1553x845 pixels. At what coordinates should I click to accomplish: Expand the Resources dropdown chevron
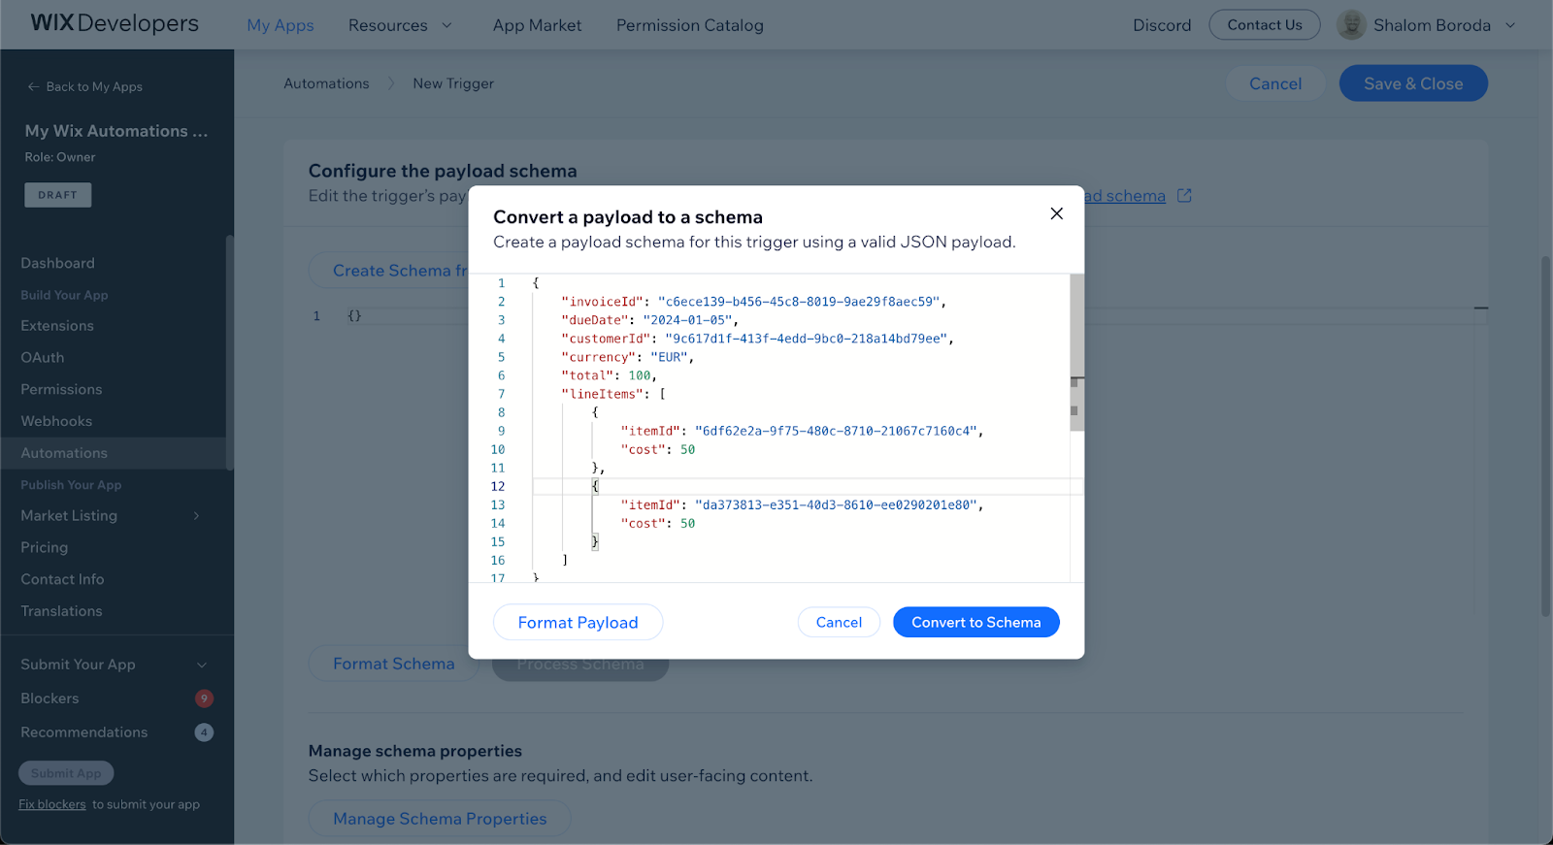(x=447, y=25)
